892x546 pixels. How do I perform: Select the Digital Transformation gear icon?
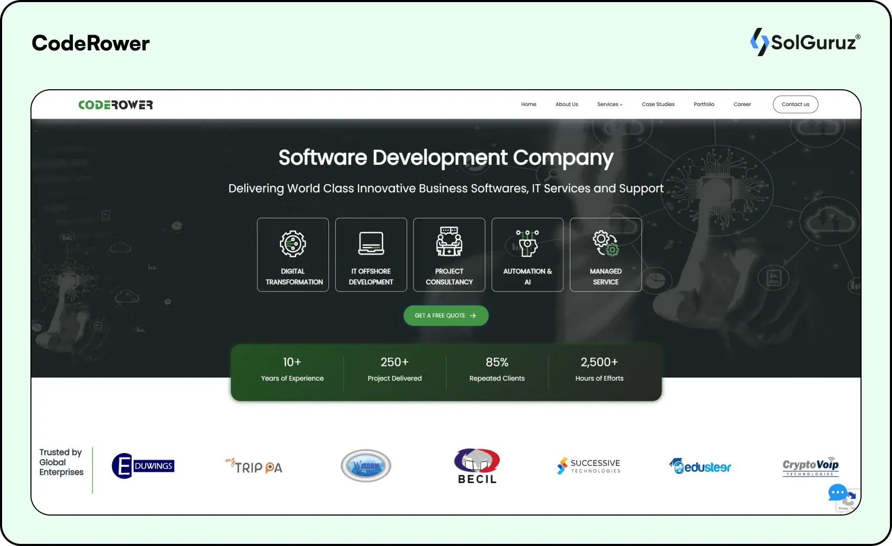[292, 244]
